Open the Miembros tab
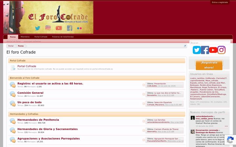Image resolution: width=236 pixels, height=147 pixels. pos(25,37)
